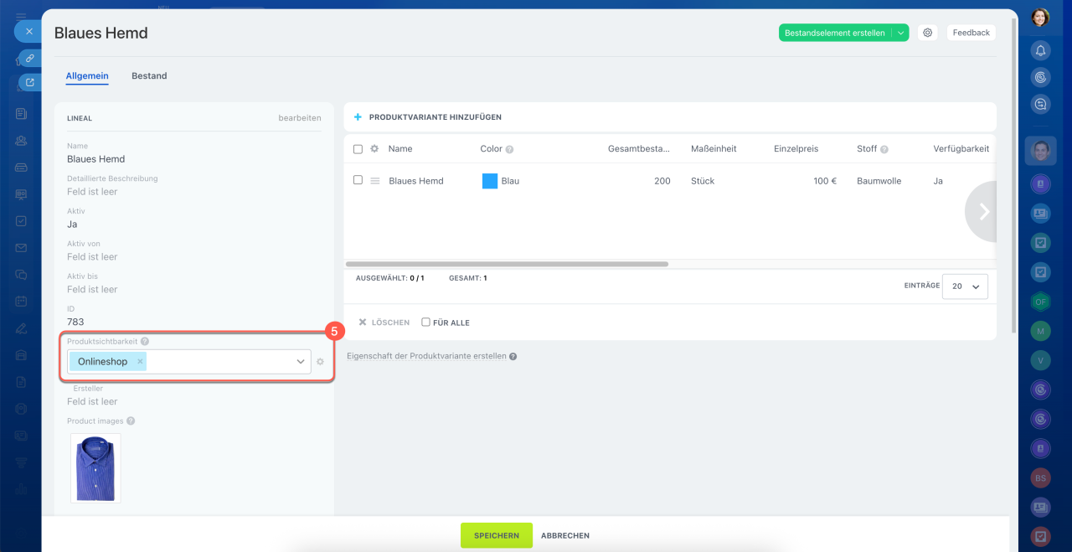The image size is (1072, 552).
Task: Open arrow beside Bestandselement erstellen
Action: coord(900,33)
